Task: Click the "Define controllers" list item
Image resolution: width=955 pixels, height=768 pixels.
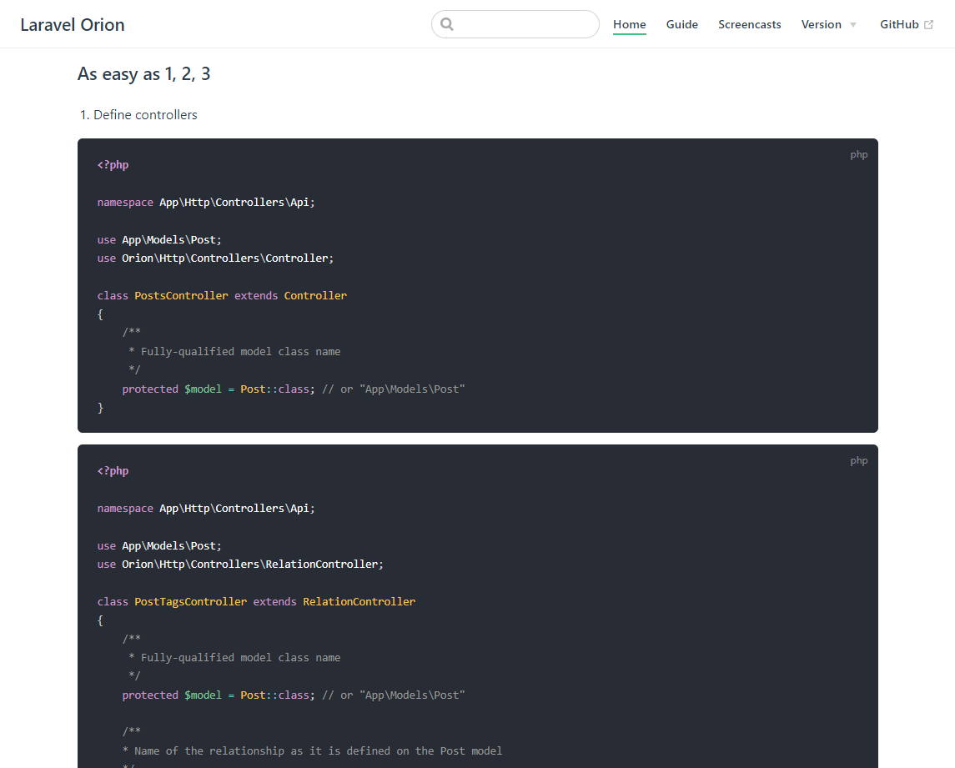Action: (145, 115)
